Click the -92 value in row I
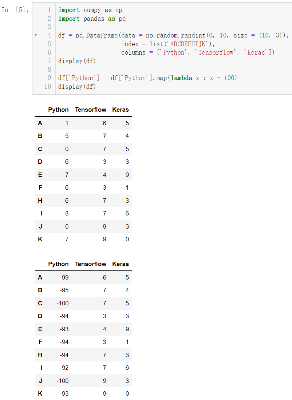This screenshot has height=400, width=292. pos(64,368)
